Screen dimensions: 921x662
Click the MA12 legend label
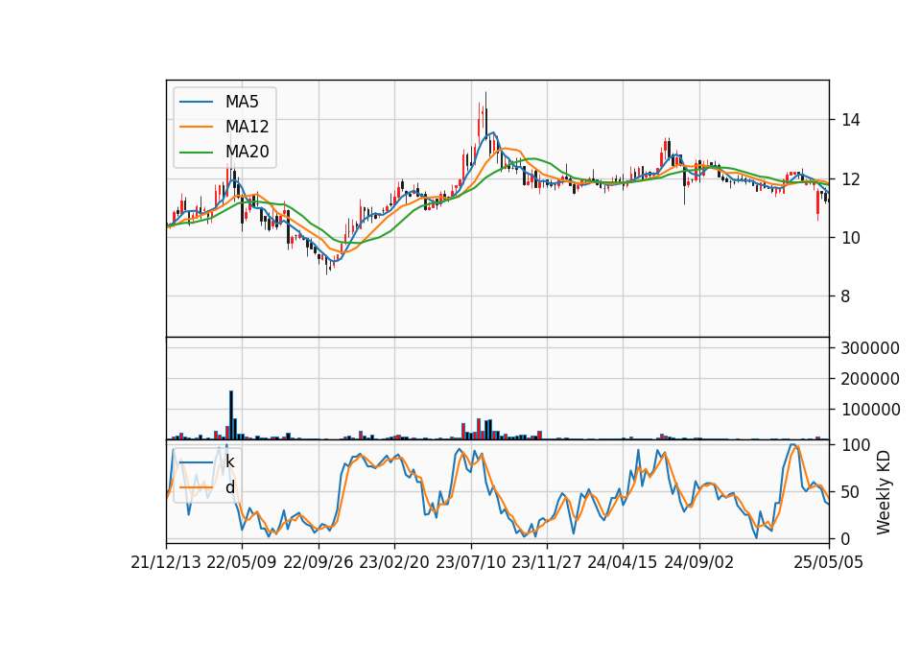(x=247, y=127)
